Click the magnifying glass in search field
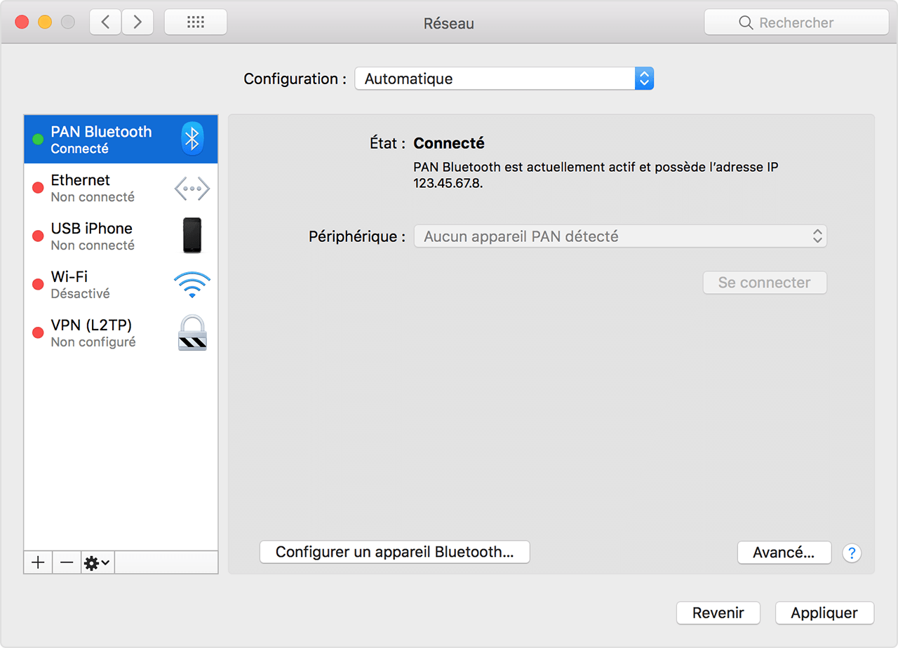The width and height of the screenshot is (898, 648). [x=746, y=23]
